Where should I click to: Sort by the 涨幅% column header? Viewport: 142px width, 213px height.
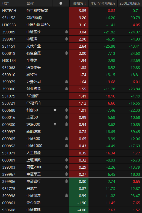(79, 3)
